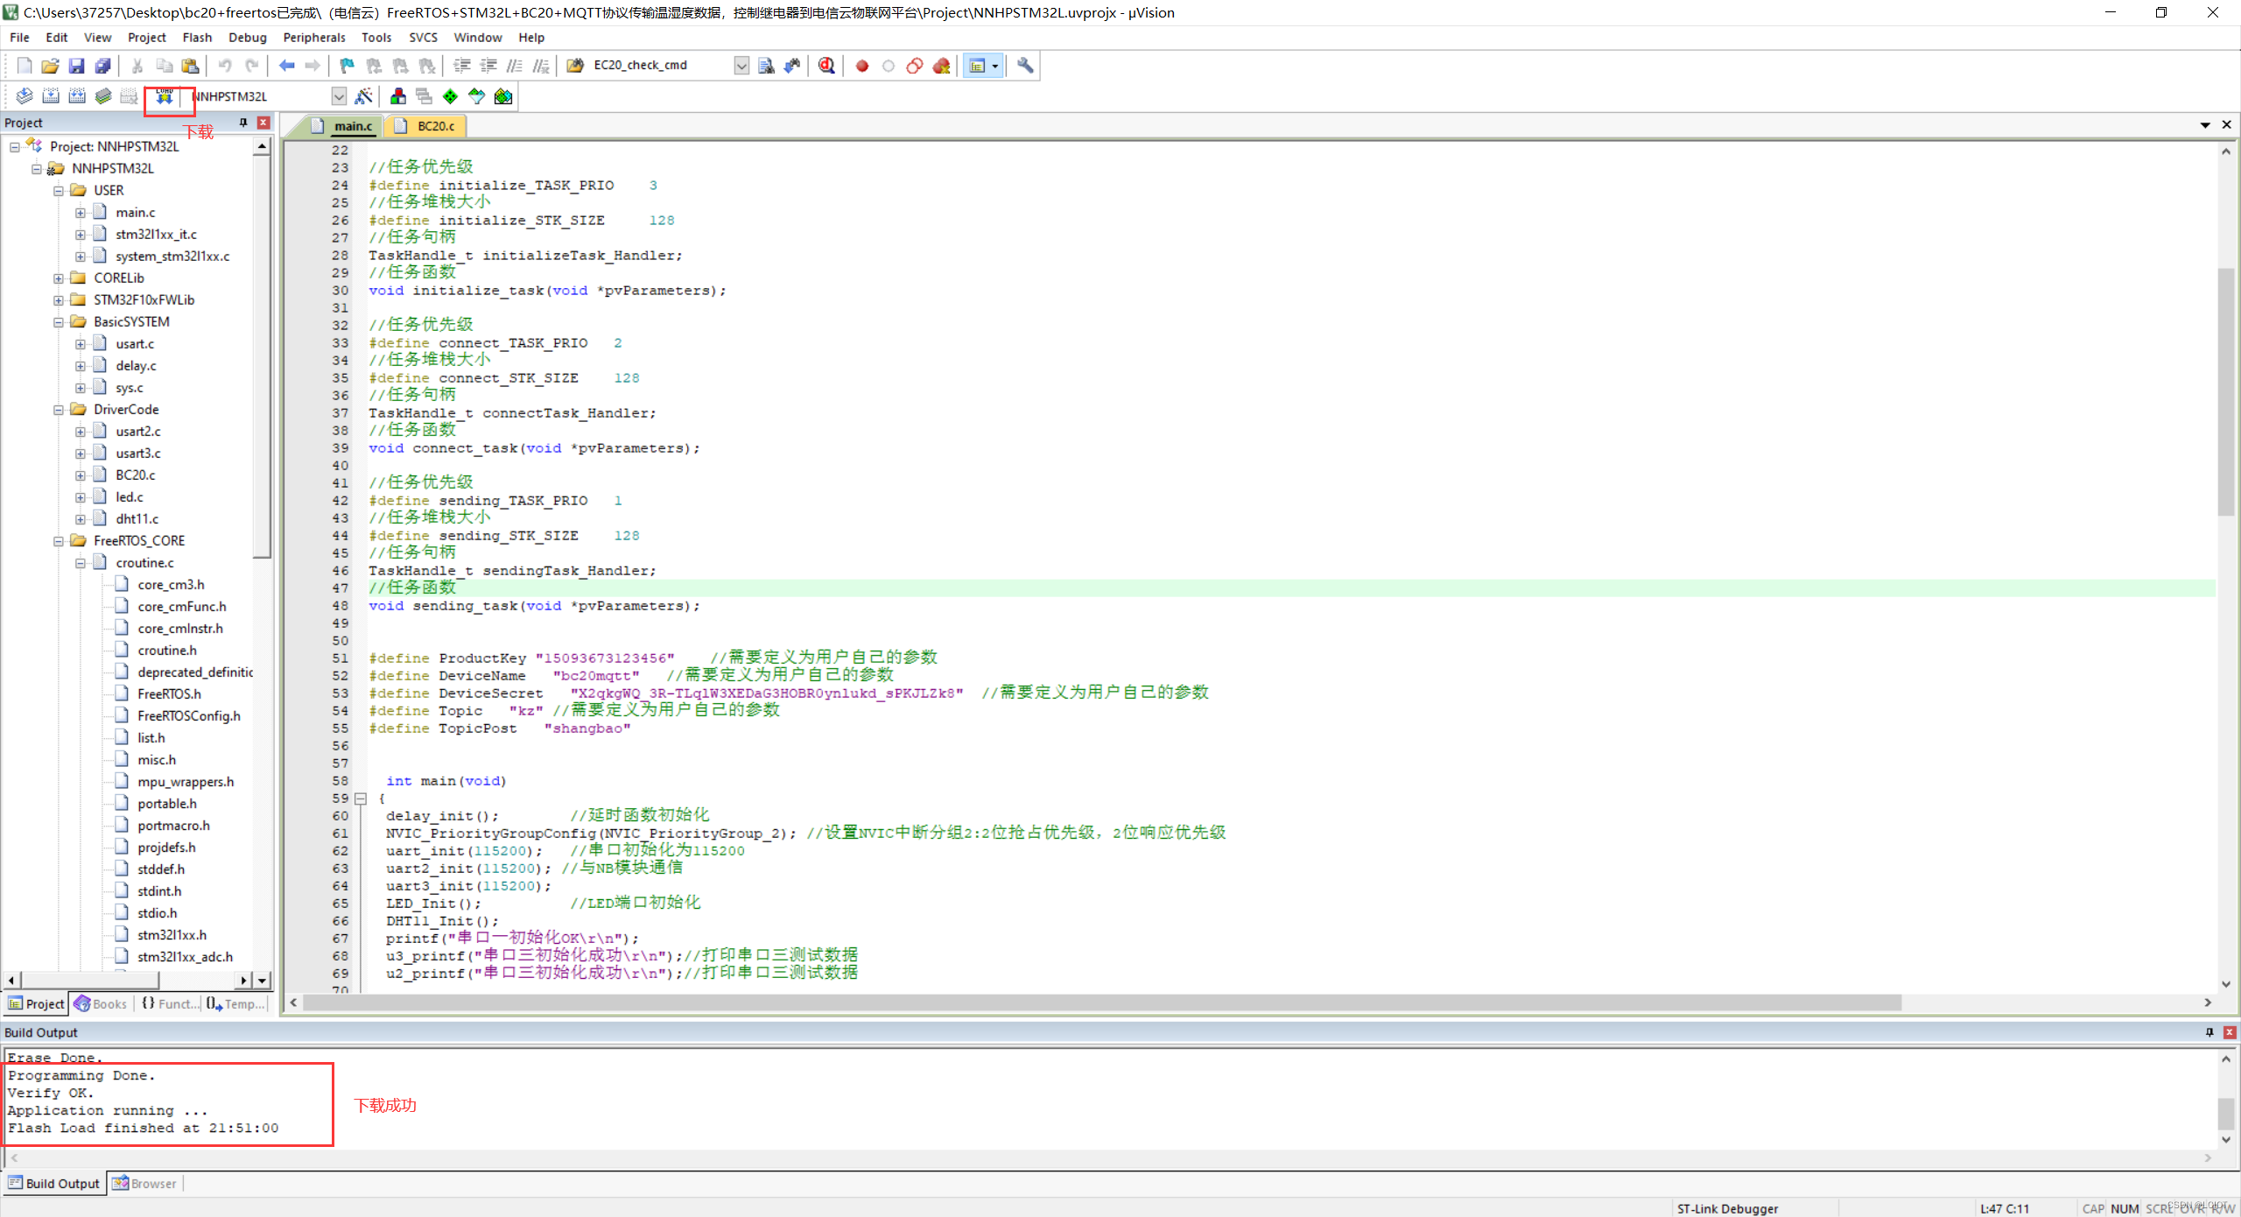Open window layout dropdown arrow
Screen dimensions: 2241x1217
995,66
